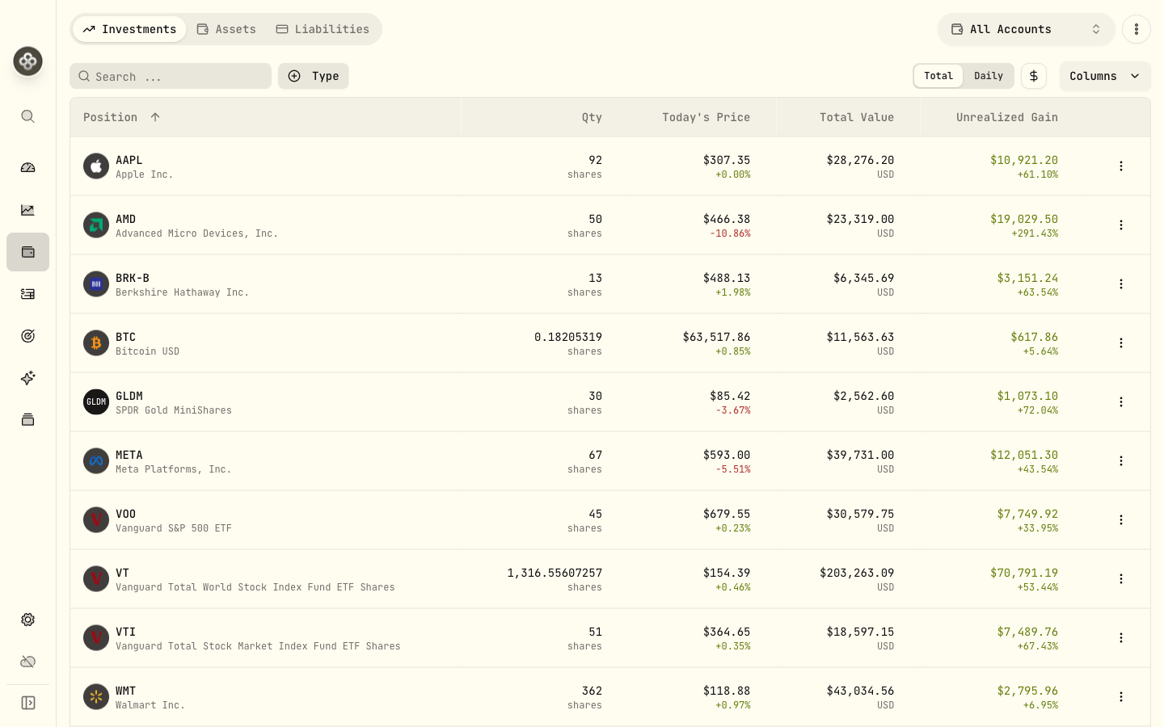Open the settings gear icon
The image size is (1164, 727).
(x=27, y=620)
